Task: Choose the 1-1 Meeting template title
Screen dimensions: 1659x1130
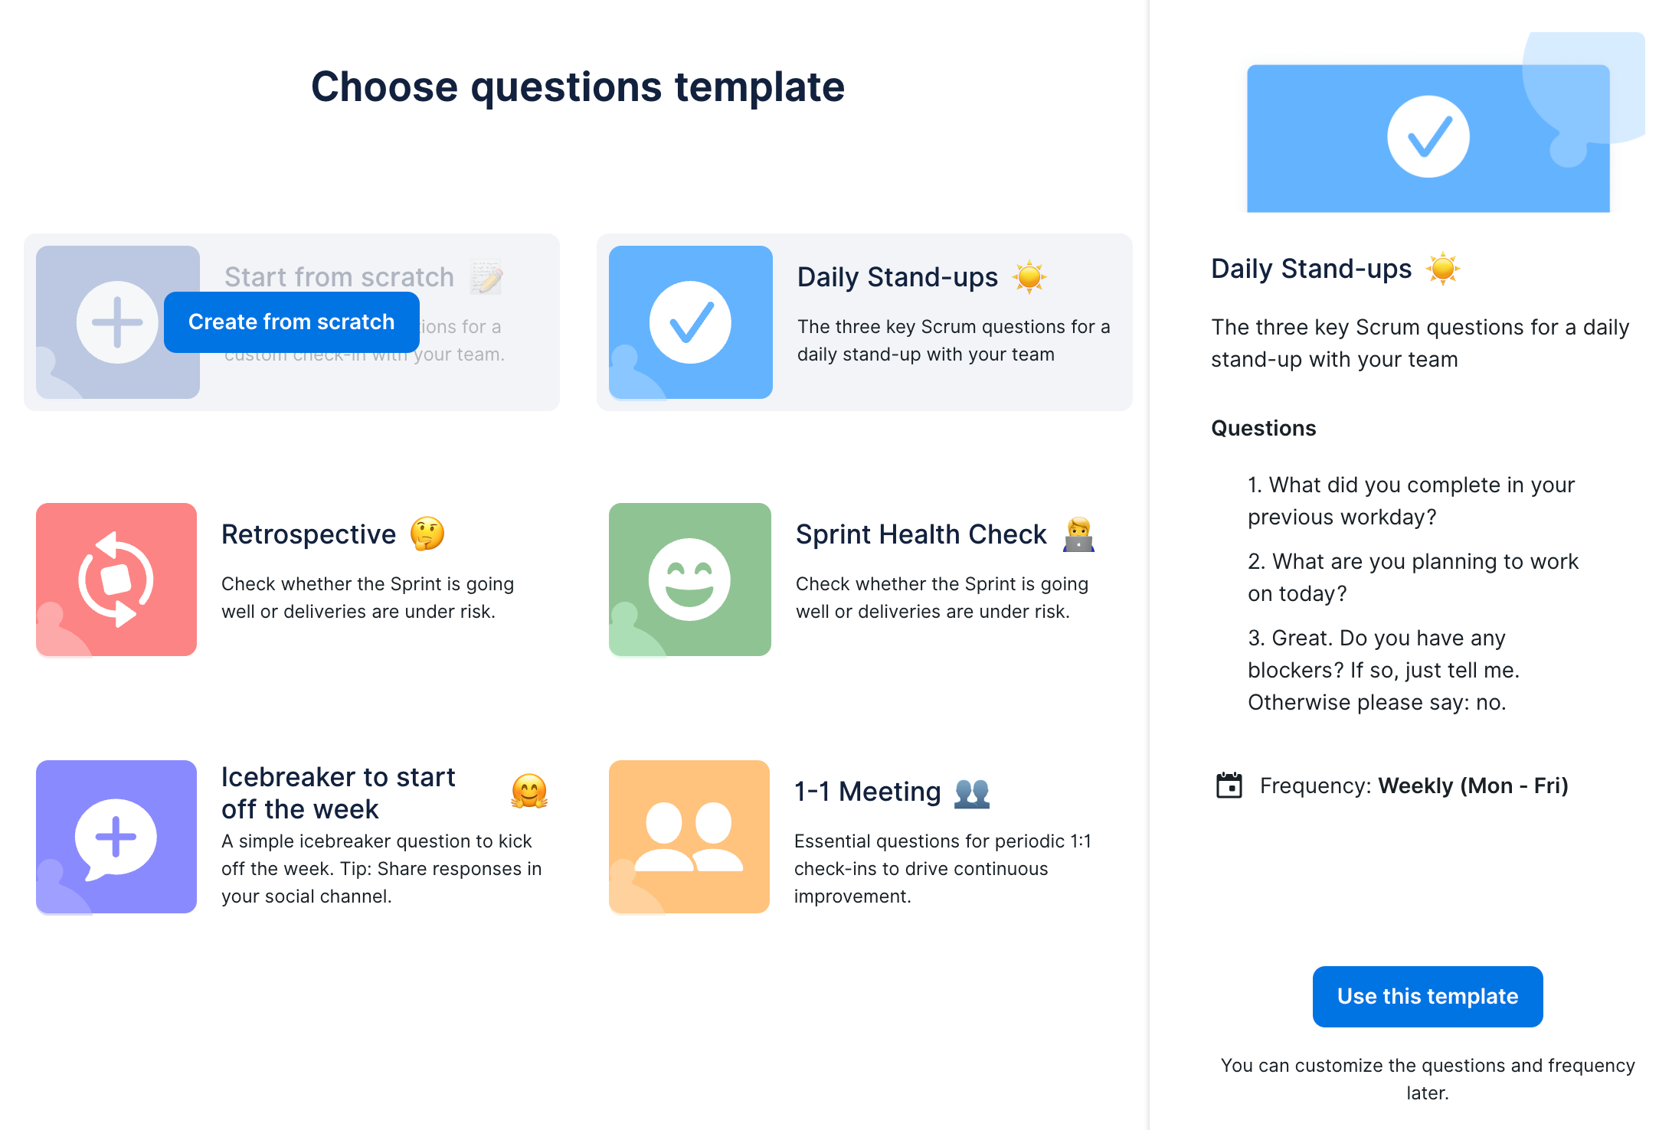Action: coord(867,792)
